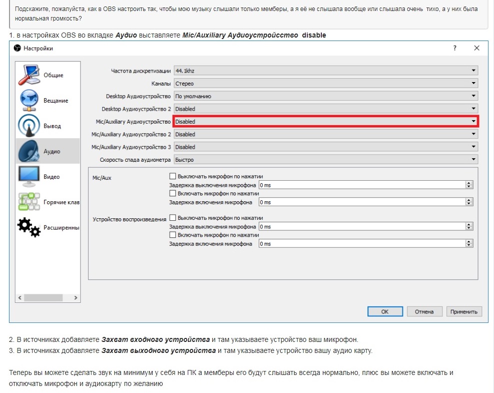The width and height of the screenshot is (494, 393).
Task: Switch to Видео settings tab label
Action: tap(52, 177)
